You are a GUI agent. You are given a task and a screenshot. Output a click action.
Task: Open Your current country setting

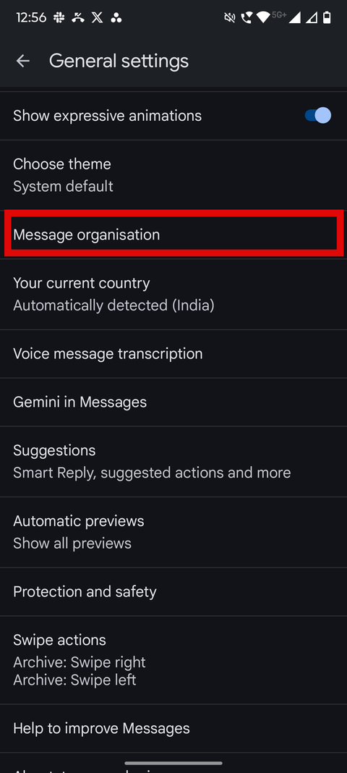coord(173,295)
